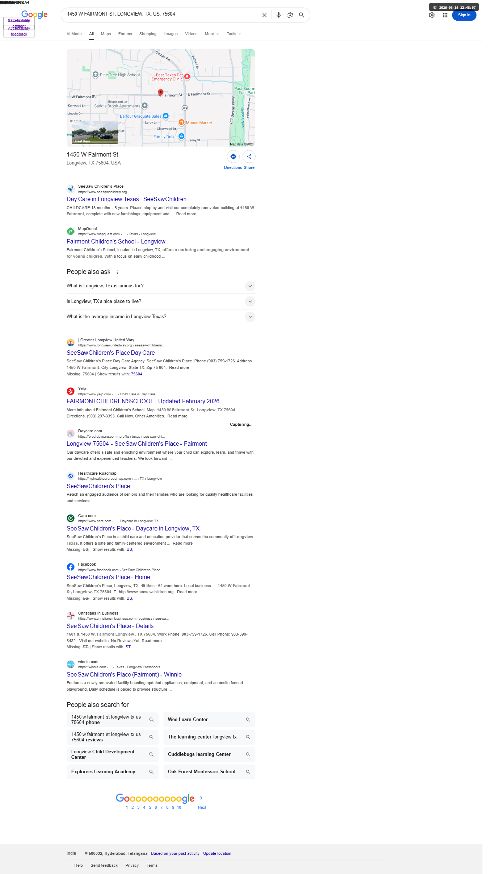This screenshot has width=488, height=874.
Task: Click the Directions diamond icon
Action: click(233, 157)
